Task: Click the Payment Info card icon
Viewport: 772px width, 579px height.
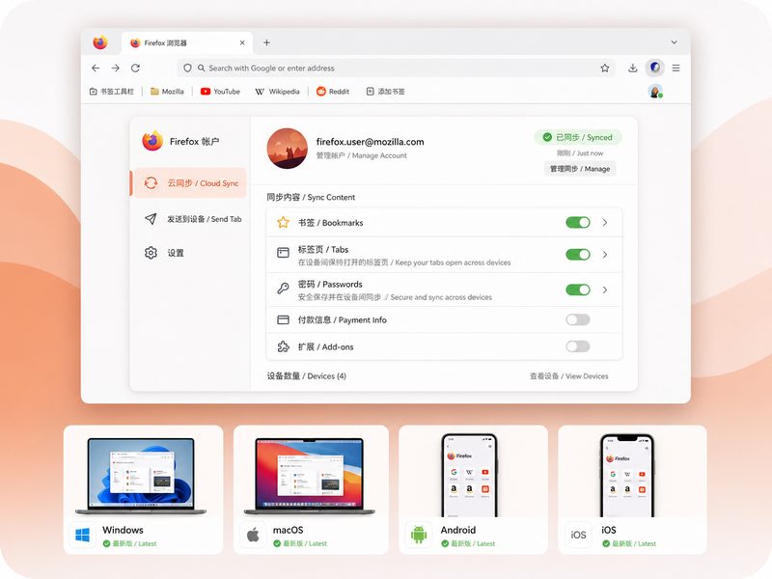Action: click(283, 320)
